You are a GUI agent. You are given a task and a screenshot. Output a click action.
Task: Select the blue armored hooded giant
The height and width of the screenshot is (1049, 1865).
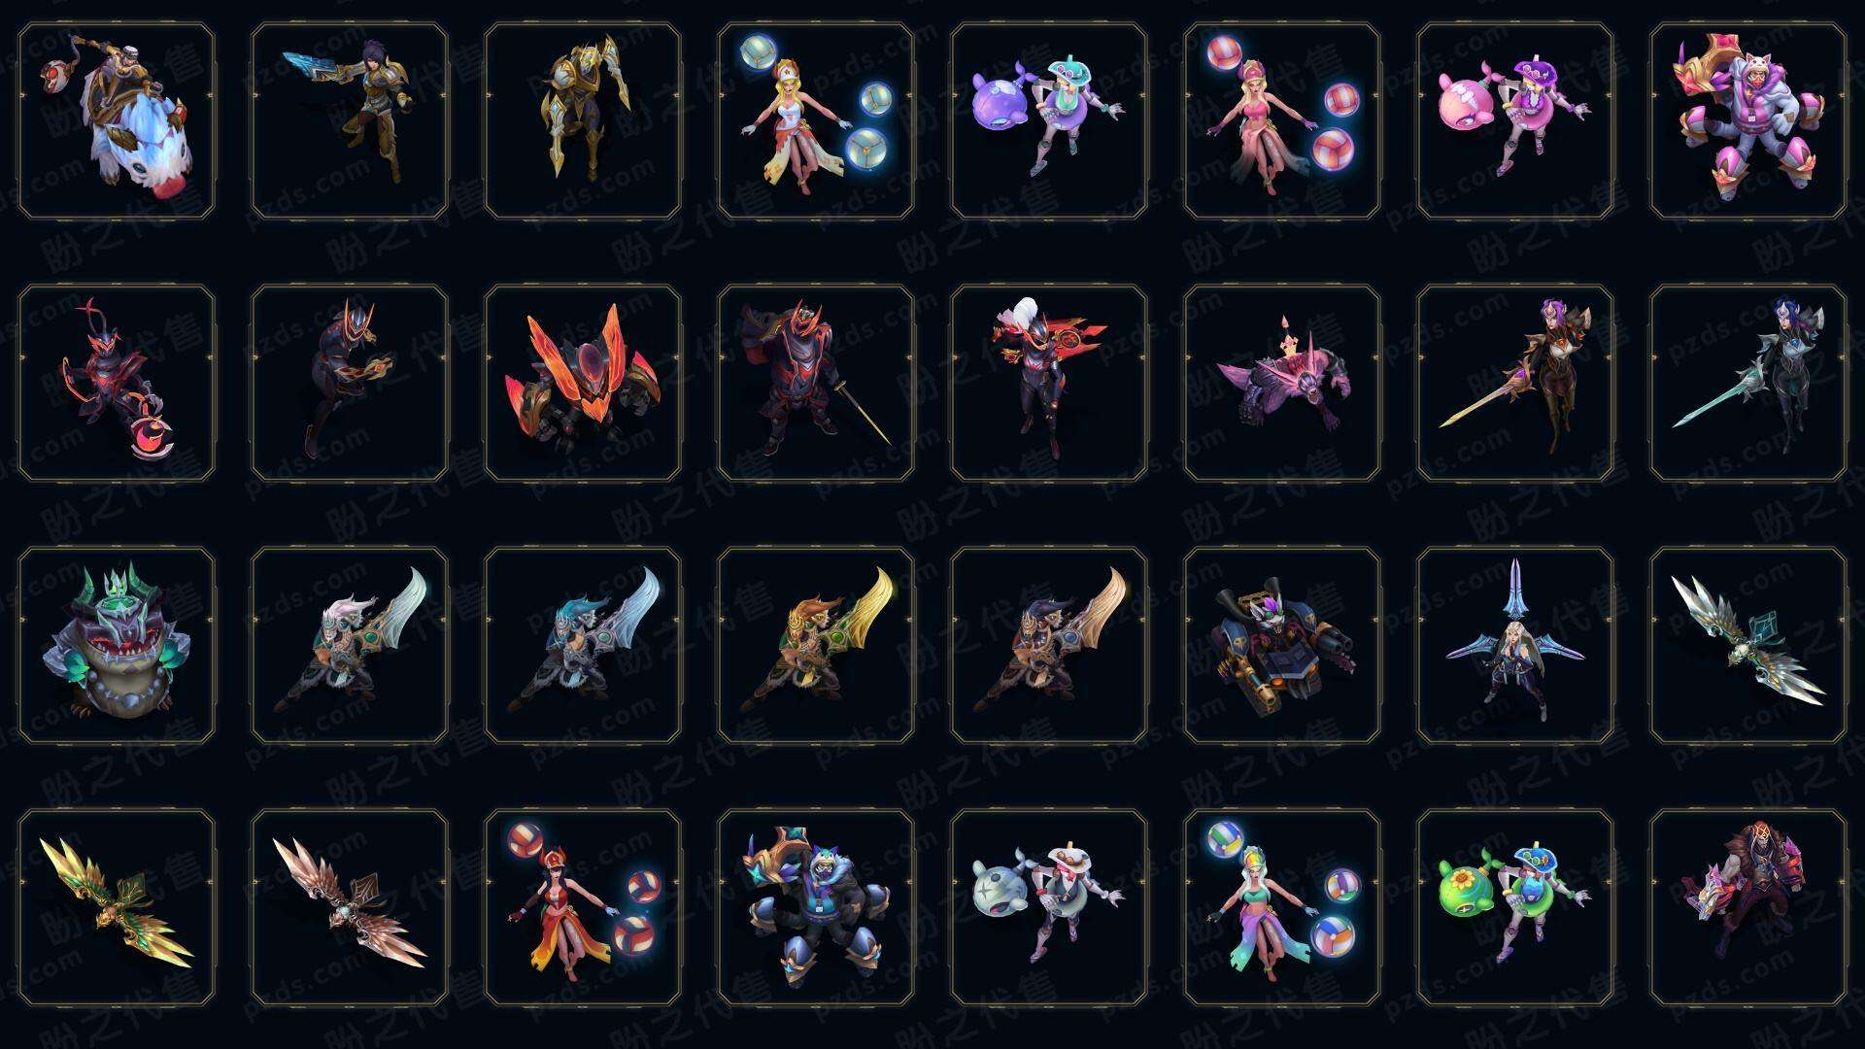click(x=816, y=907)
